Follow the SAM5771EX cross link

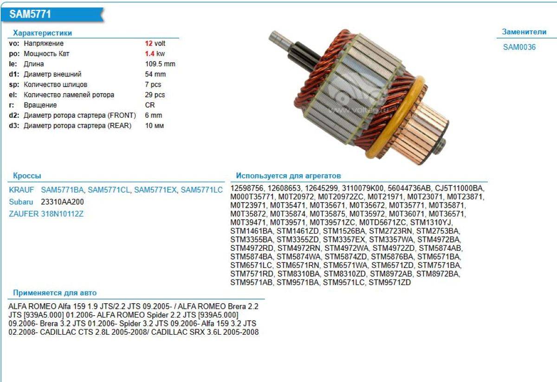[x=155, y=190]
